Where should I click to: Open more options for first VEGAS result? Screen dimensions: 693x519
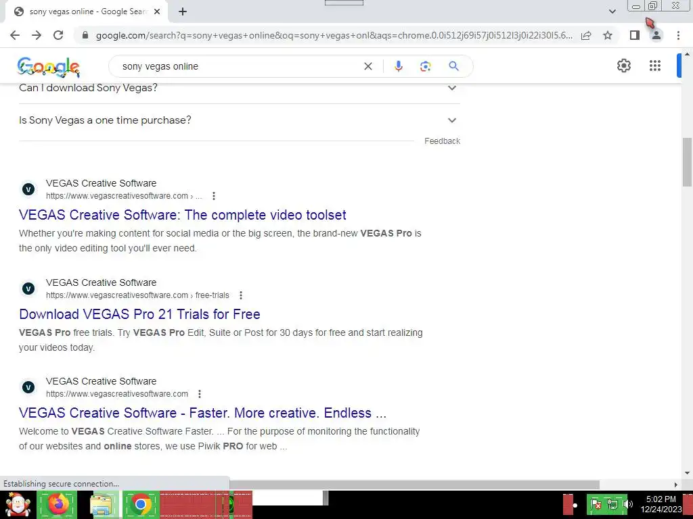[213, 196]
